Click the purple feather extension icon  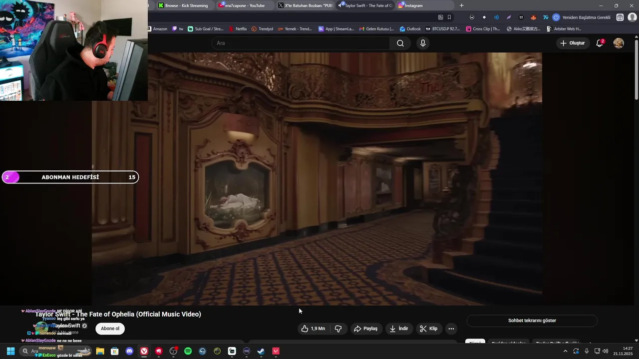tap(509, 17)
